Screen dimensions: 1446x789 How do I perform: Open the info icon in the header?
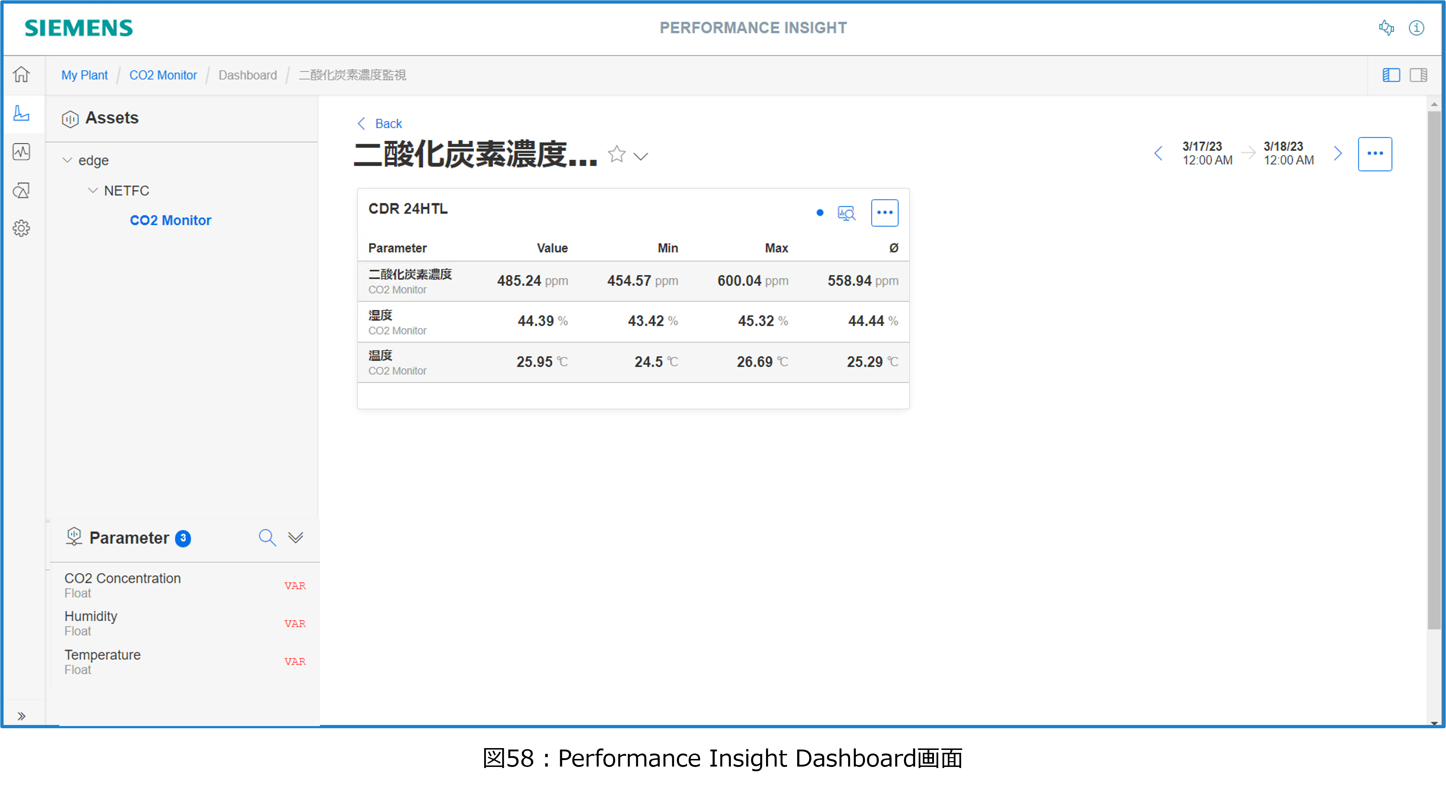(x=1416, y=28)
